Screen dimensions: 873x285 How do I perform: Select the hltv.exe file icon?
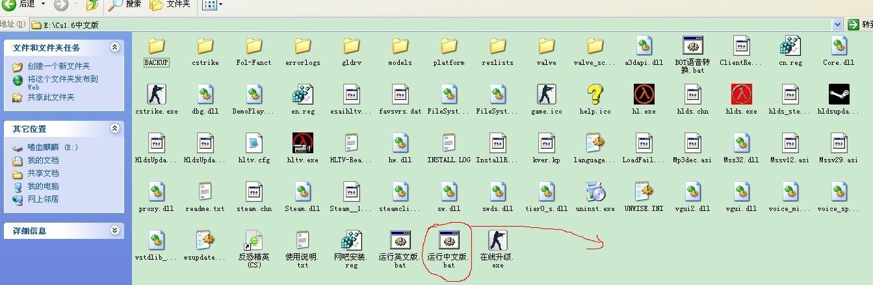[302, 143]
